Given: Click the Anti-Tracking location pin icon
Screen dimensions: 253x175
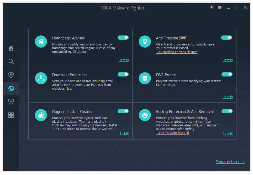Looking at the screenshot, I should pos(145,42).
